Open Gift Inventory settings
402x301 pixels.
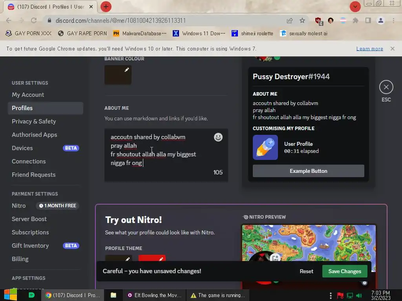pyautogui.click(x=46, y=245)
